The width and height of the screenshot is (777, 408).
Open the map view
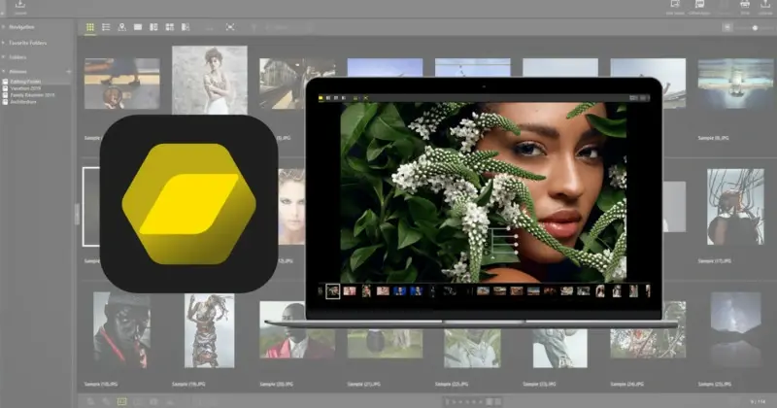[121, 27]
